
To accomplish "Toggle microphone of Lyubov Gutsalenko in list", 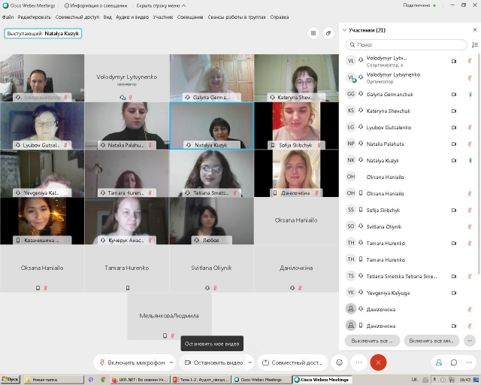I will point(470,127).
